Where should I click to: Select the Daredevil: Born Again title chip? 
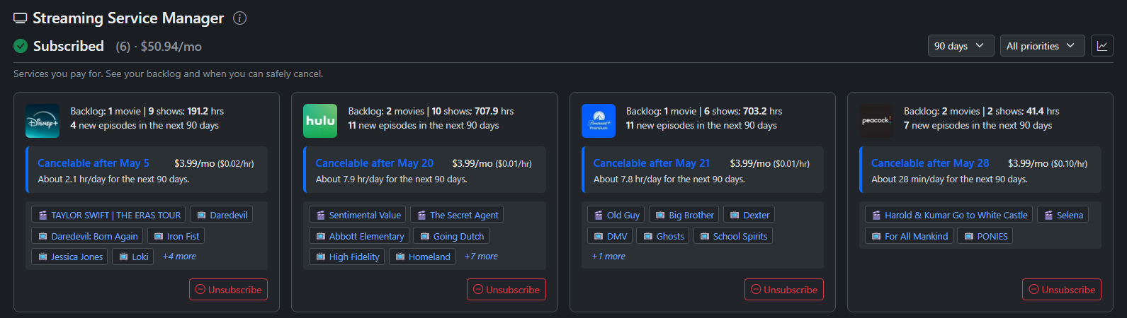pyautogui.click(x=88, y=236)
